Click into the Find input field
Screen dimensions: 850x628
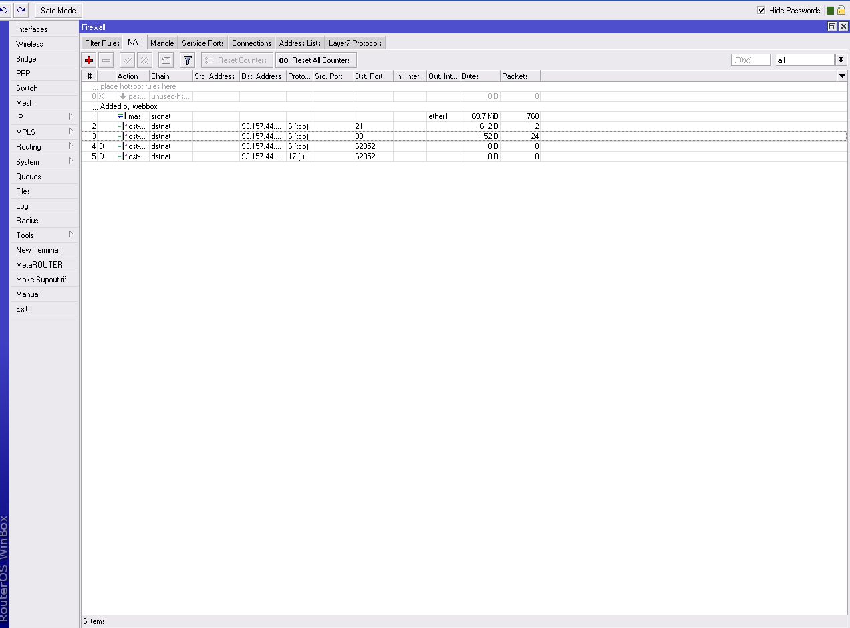click(751, 60)
